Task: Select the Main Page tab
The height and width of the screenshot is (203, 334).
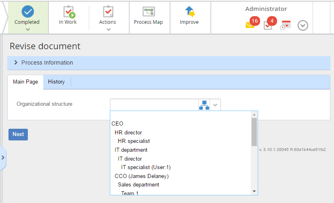Action: [25, 82]
